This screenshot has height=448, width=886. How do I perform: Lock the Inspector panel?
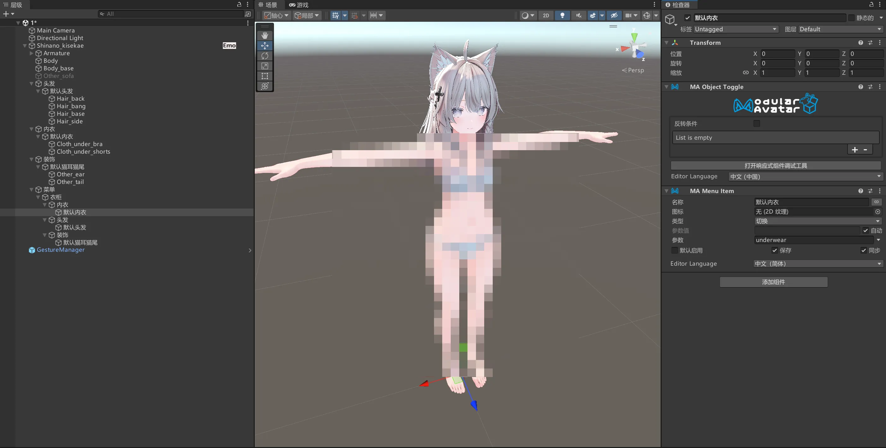[x=871, y=4]
